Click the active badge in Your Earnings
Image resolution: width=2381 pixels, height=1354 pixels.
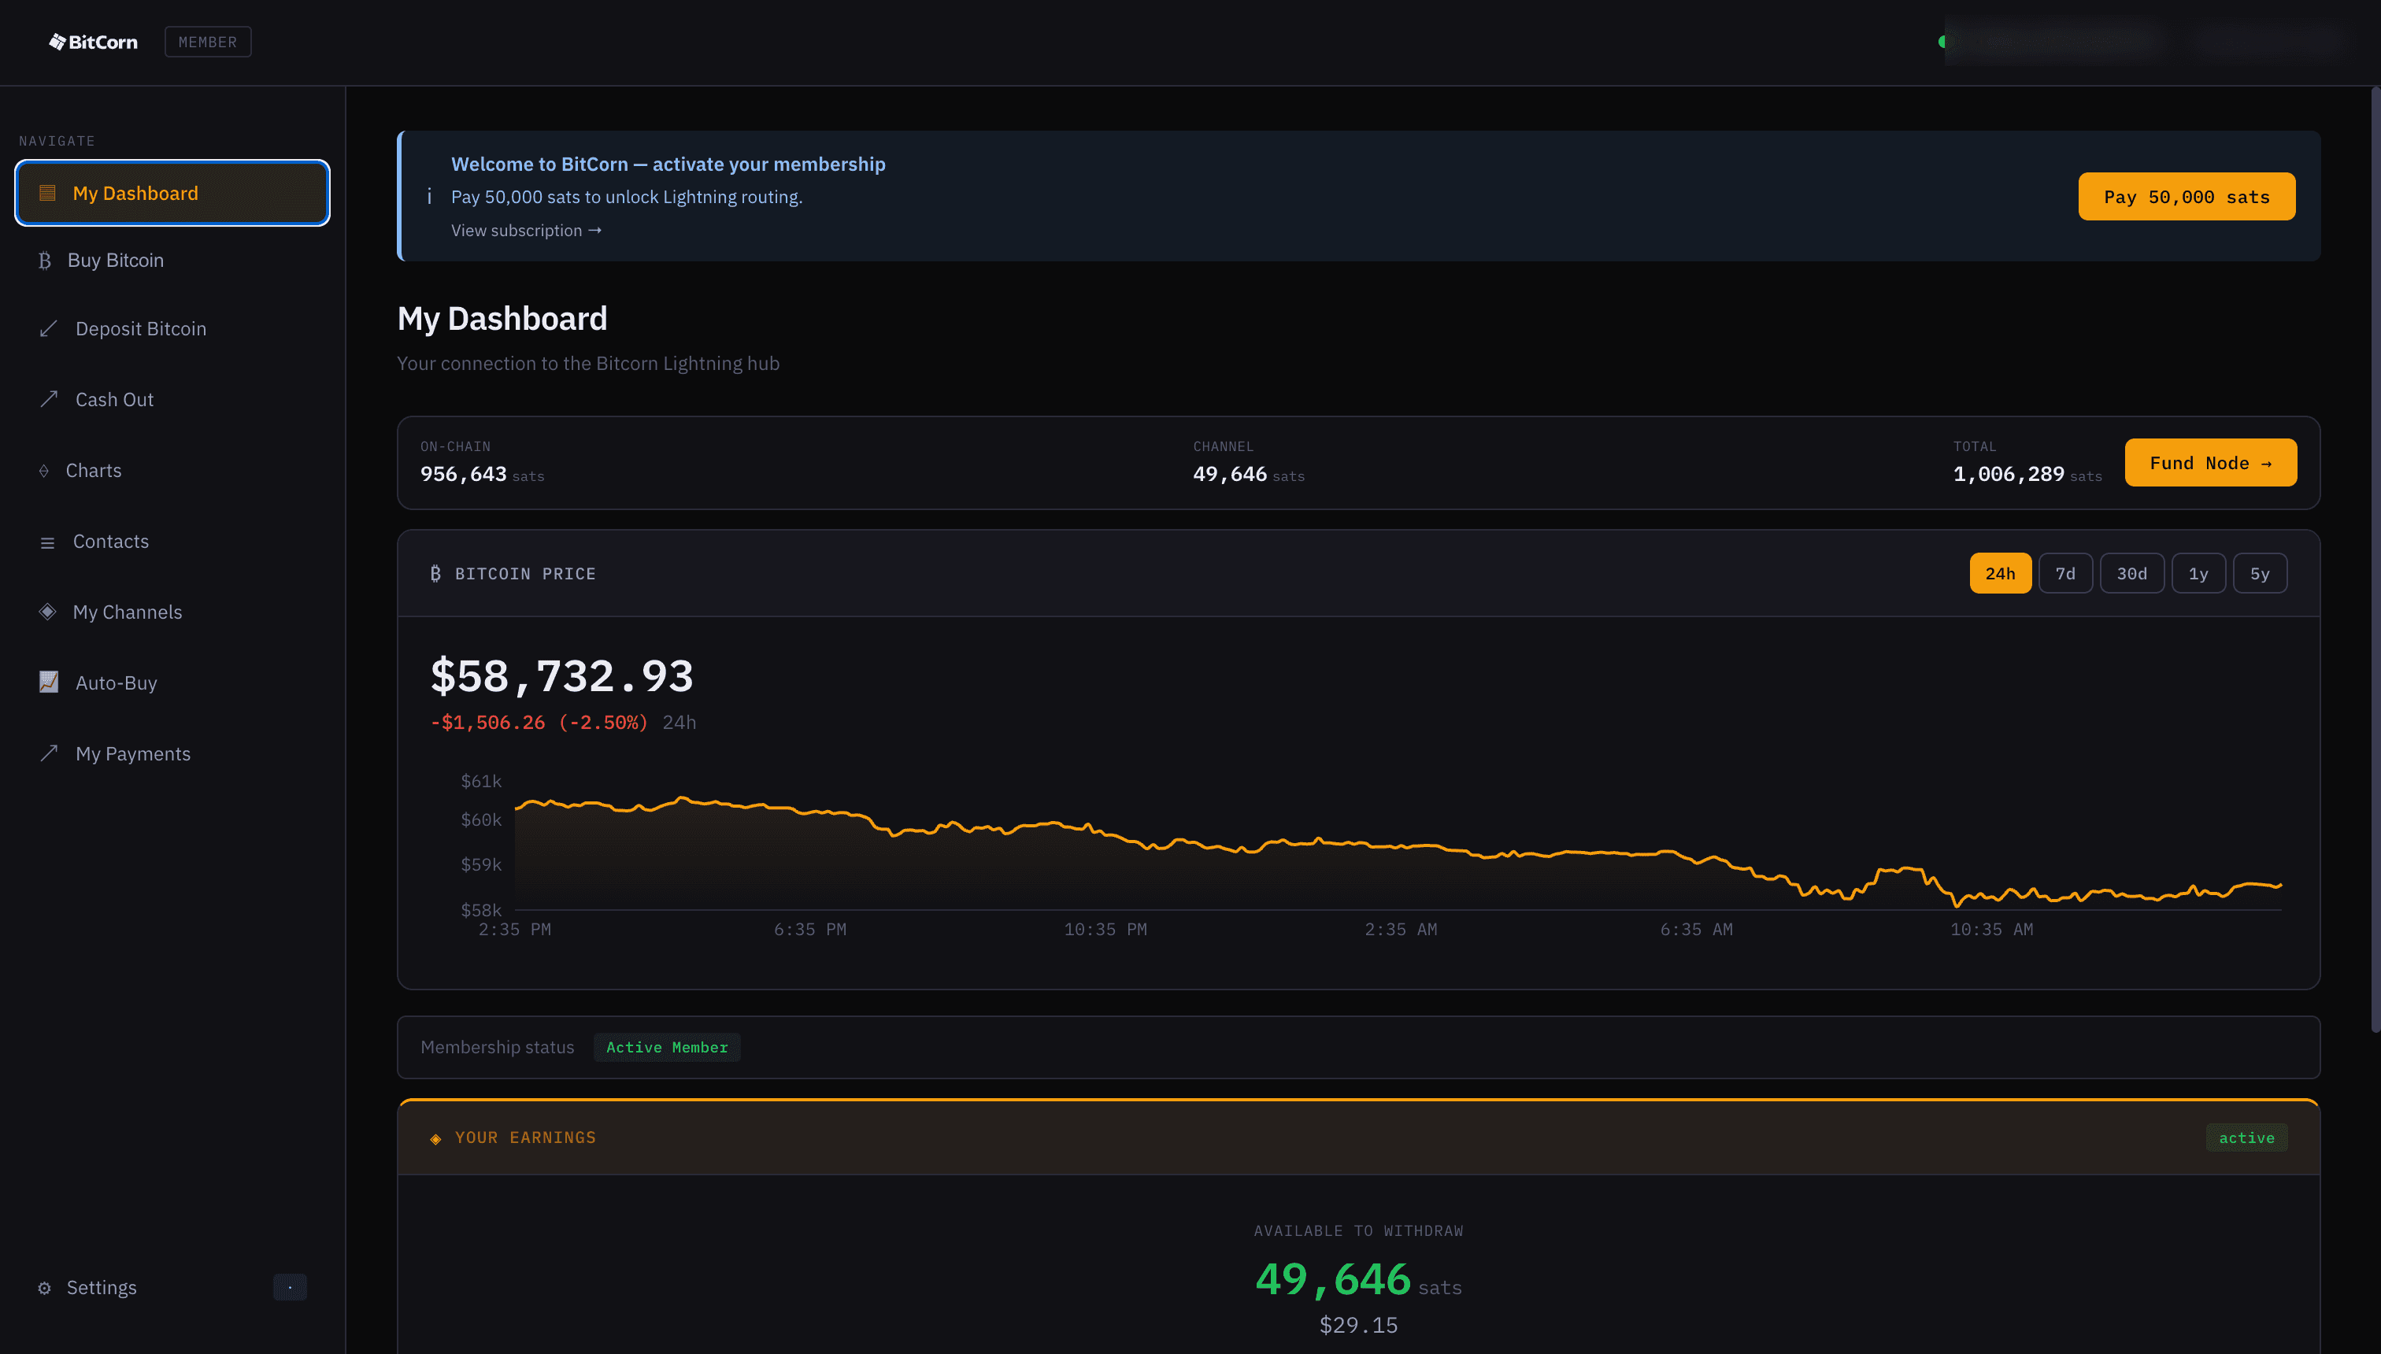click(2246, 1138)
